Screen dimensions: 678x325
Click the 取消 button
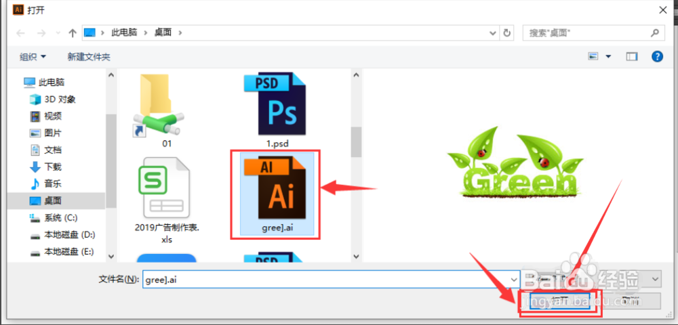[631, 301]
